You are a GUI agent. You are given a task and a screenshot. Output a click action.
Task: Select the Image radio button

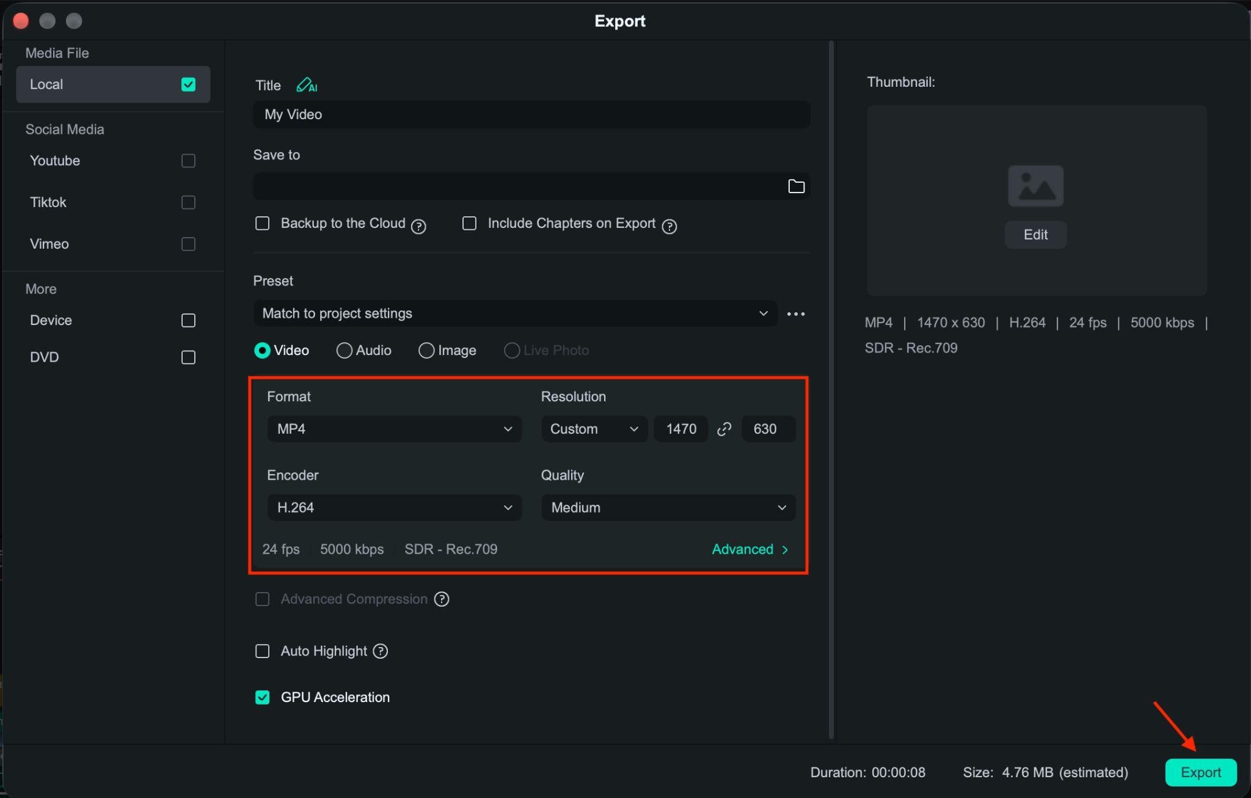426,351
